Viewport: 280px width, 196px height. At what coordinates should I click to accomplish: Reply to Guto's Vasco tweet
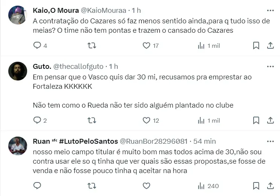[37, 120]
